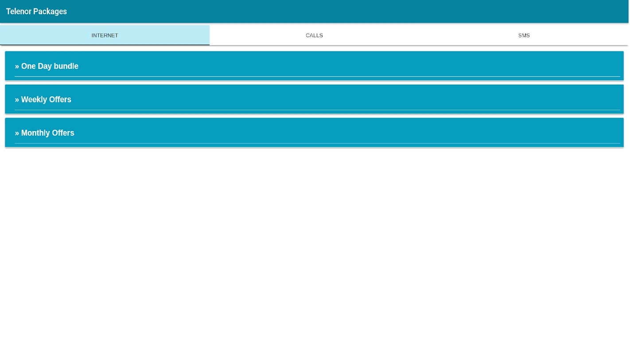
Task: Switch to the INTERNET tab
Action: [x=105, y=35]
